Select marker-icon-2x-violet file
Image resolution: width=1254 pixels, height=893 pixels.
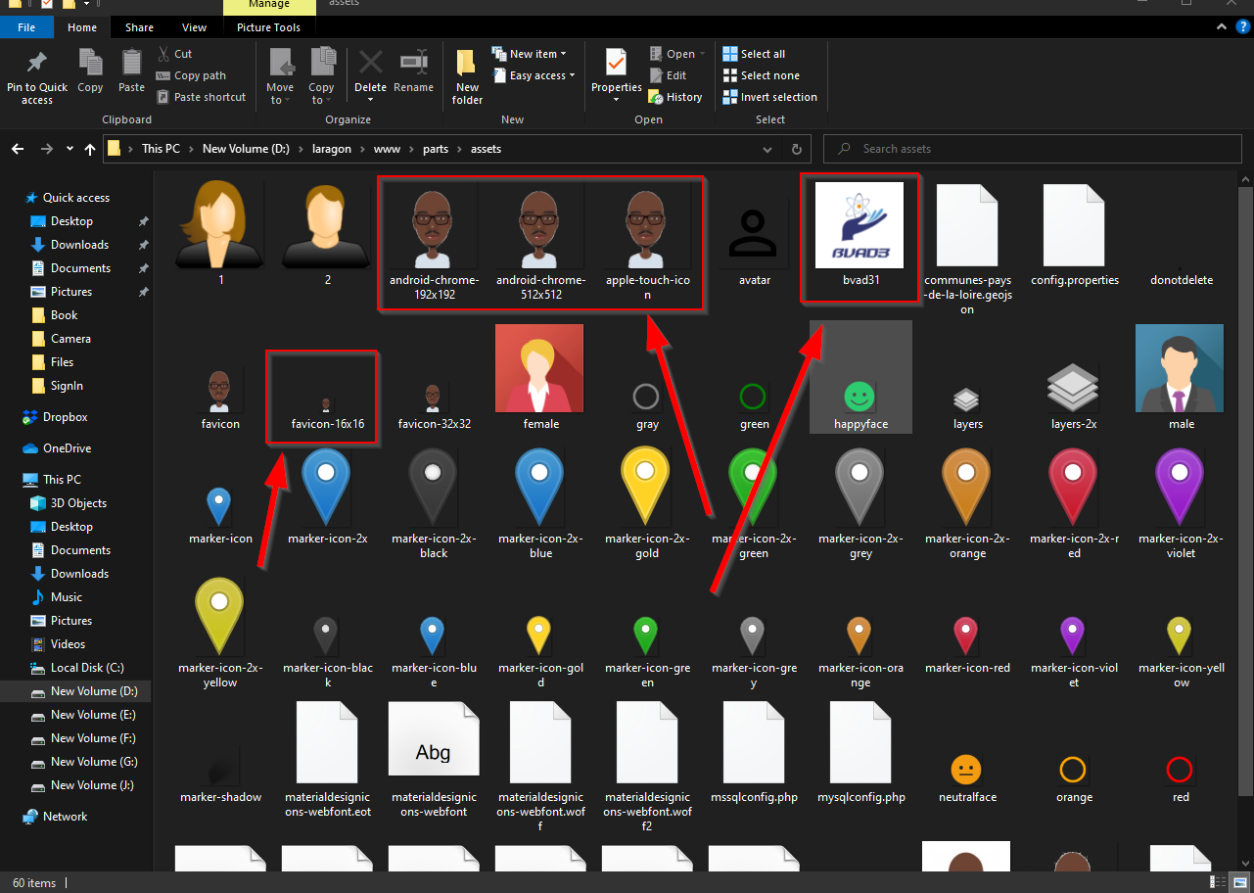pos(1181,502)
